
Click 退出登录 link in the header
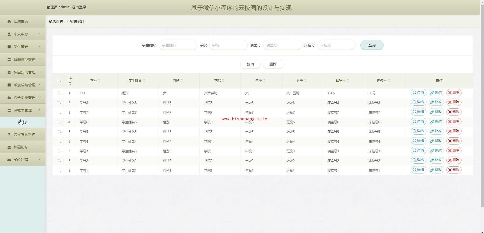click(79, 7)
